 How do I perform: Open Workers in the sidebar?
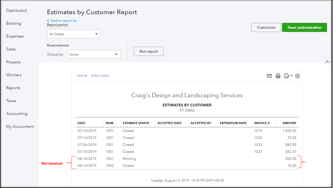(x=14, y=75)
